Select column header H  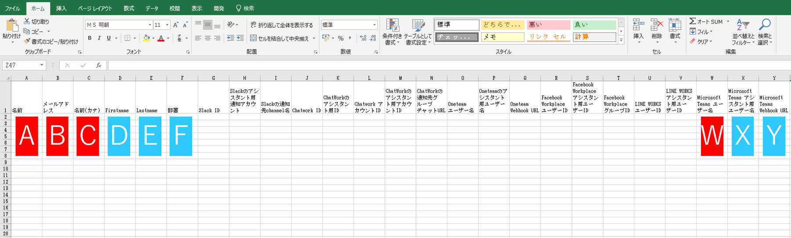coord(245,78)
